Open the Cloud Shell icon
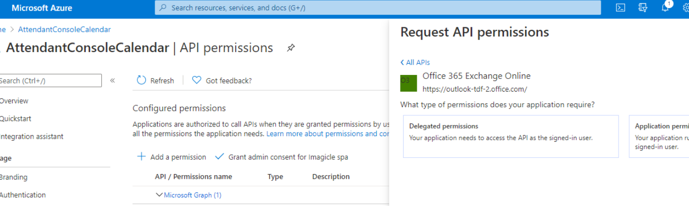Screen dimensions: 689x206 point(620,8)
